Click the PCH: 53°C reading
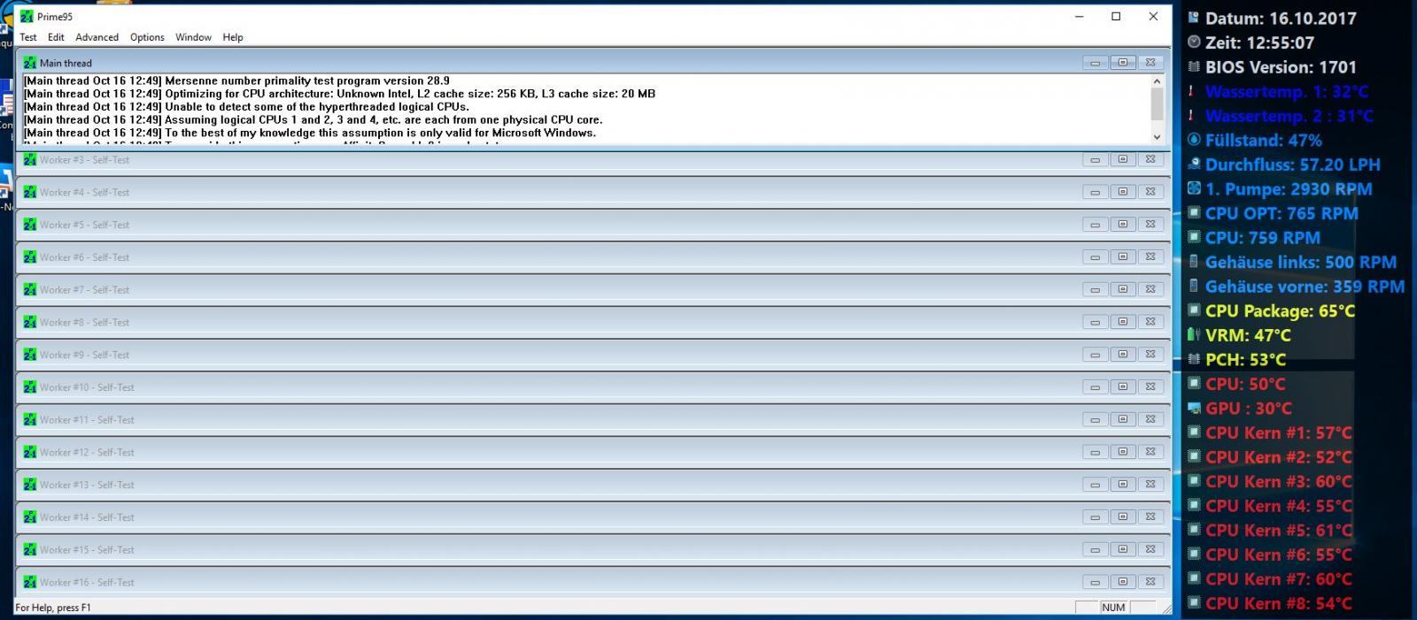This screenshot has width=1417, height=620. [1245, 360]
